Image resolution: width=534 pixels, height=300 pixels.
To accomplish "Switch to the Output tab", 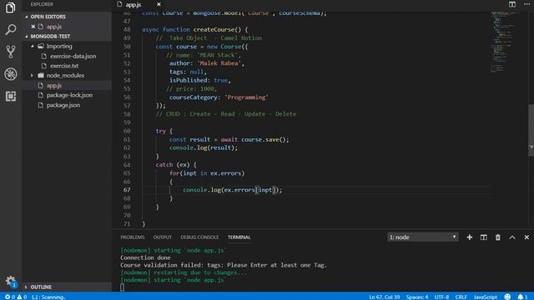I will (x=163, y=237).
